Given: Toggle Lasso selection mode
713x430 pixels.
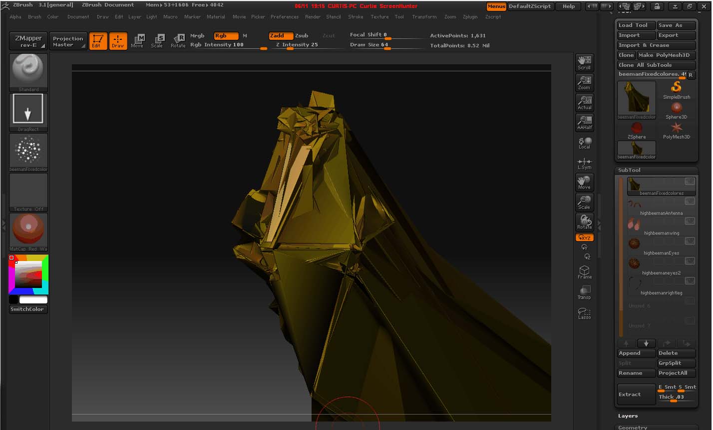Looking at the screenshot, I should 584,313.
